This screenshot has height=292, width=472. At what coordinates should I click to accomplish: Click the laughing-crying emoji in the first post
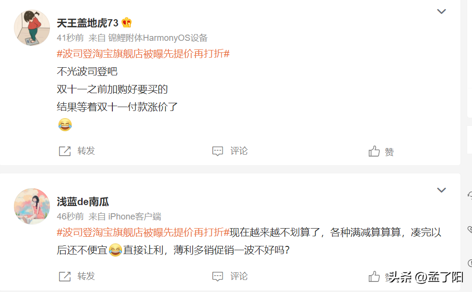pyautogui.click(x=65, y=124)
